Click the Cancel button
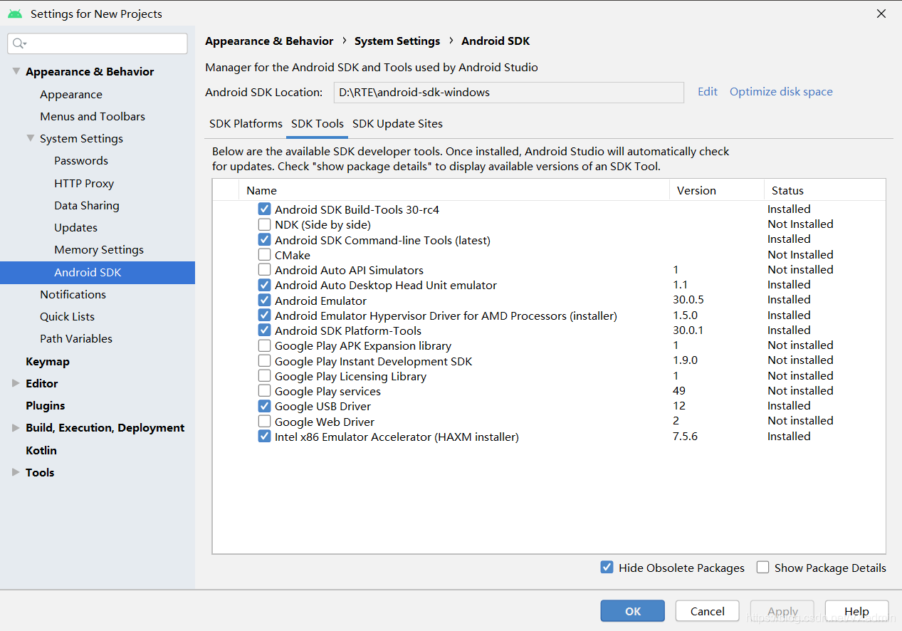This screenshot has width=902, height=631. (x=708, y=611)
